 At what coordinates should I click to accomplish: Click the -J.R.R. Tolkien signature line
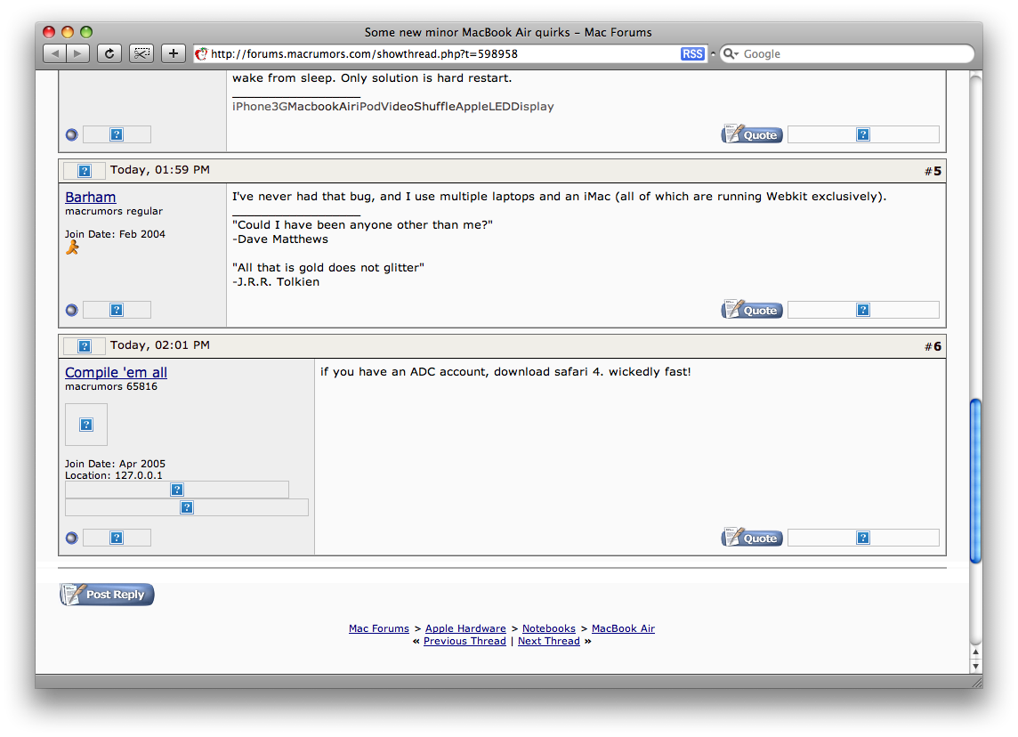[x=276, y=282]
